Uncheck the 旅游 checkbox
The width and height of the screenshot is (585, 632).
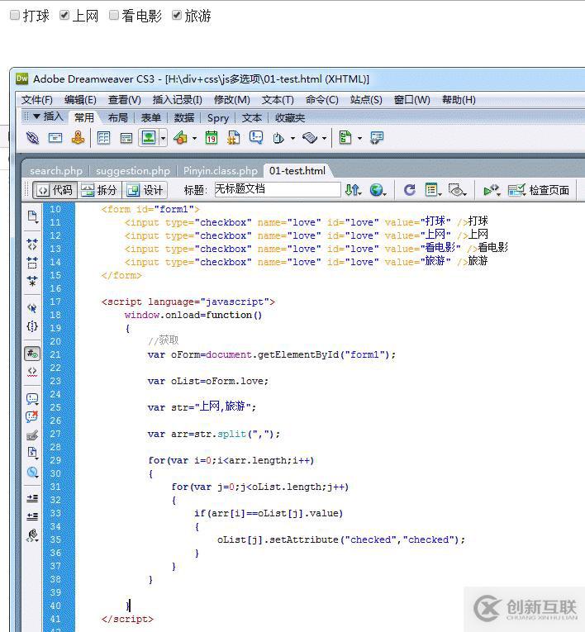coord(177,16)
